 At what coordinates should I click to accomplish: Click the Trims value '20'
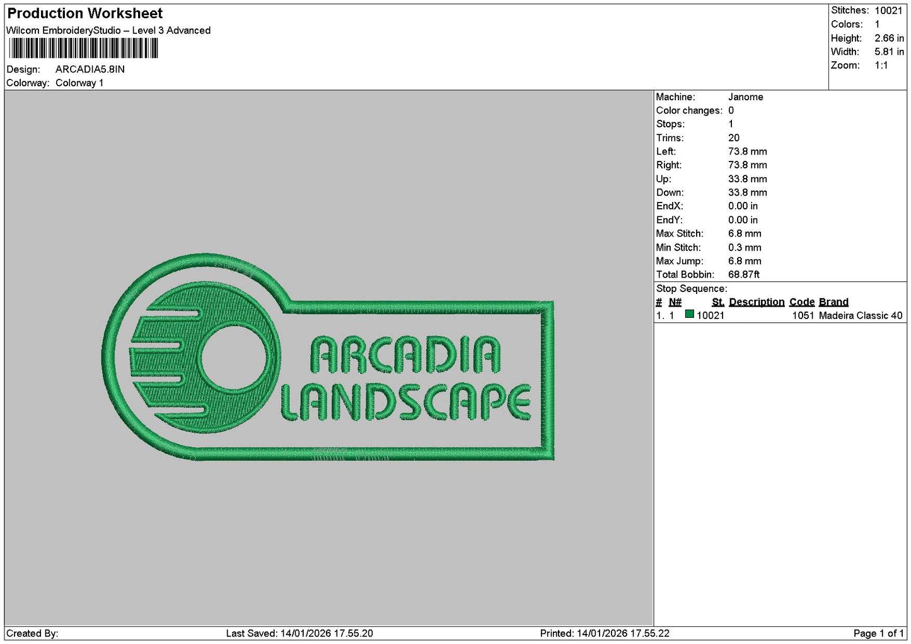coord(734,138)
